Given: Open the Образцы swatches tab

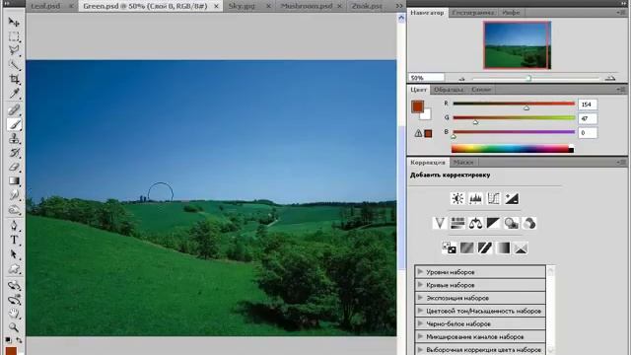Looking at the screenshot, I should point(449,90).
